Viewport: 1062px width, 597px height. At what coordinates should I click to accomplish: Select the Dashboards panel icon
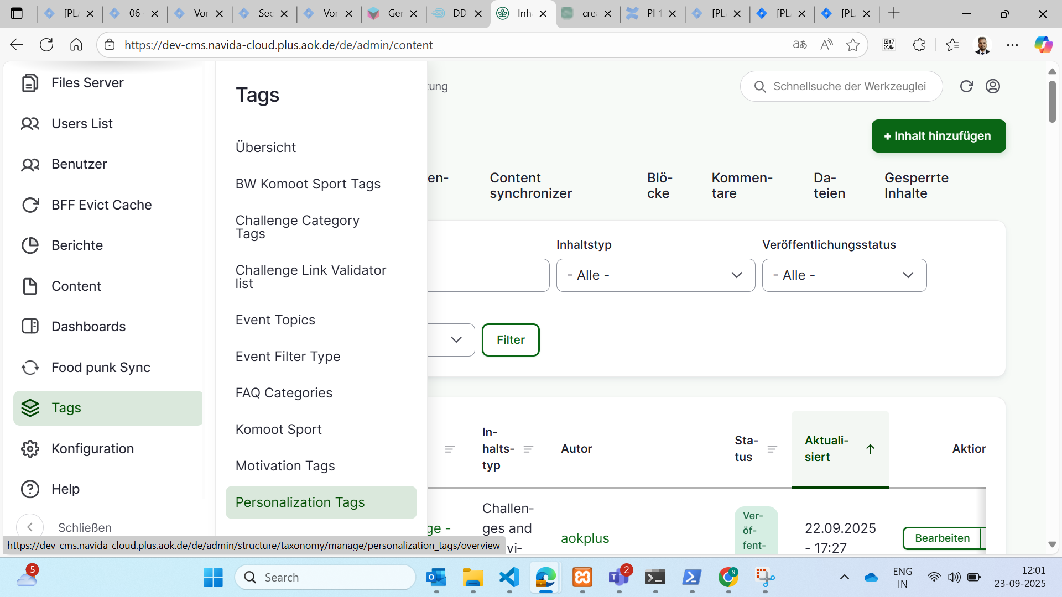click(x=30, y=327)
